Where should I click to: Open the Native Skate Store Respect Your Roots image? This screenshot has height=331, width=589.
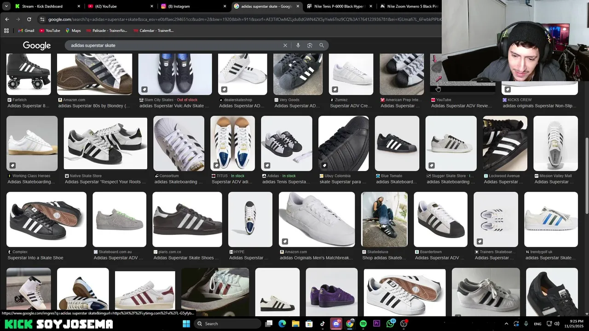point(105,143)
